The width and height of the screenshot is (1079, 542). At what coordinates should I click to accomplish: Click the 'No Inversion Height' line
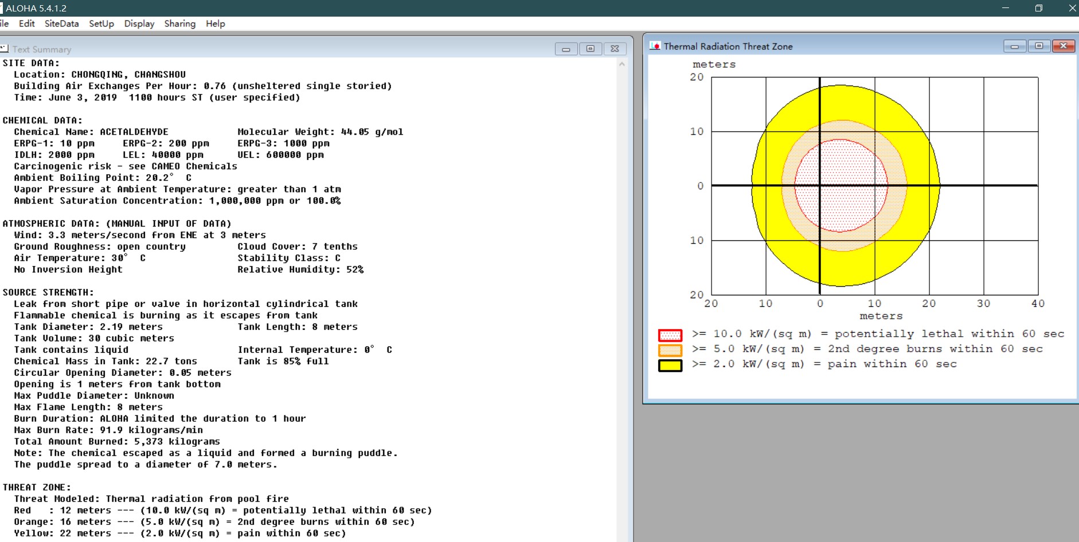(68, 270)
